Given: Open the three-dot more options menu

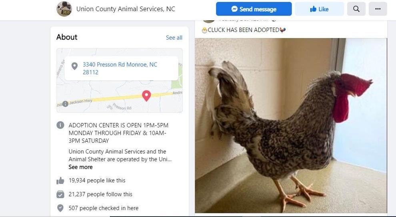Looking at the screenshot, I should tap(378, 9).
